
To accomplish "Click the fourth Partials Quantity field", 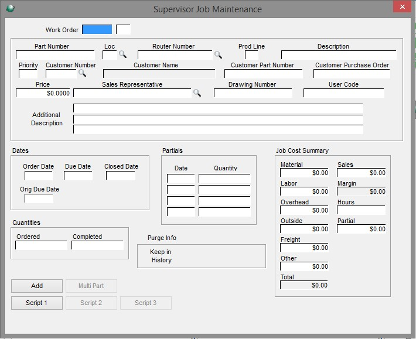I will (225, 212).
